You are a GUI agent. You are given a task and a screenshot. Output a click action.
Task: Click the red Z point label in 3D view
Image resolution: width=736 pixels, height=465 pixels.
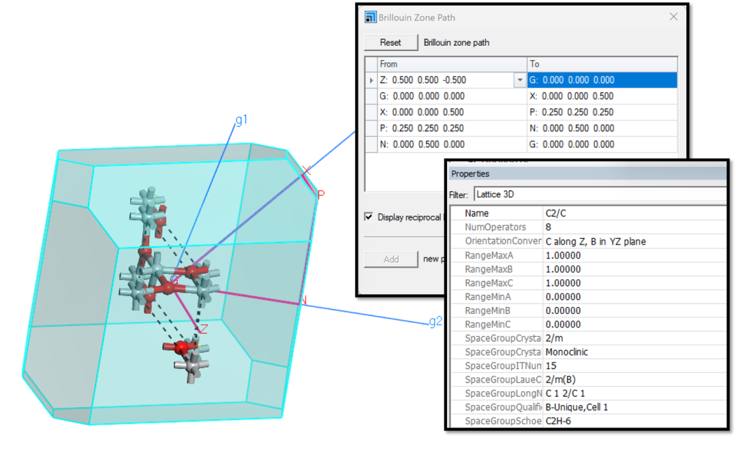tap(204, 329)
